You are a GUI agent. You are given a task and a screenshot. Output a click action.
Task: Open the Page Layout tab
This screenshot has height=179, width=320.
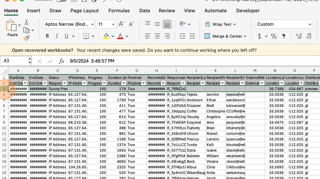(x=85, y=11)
